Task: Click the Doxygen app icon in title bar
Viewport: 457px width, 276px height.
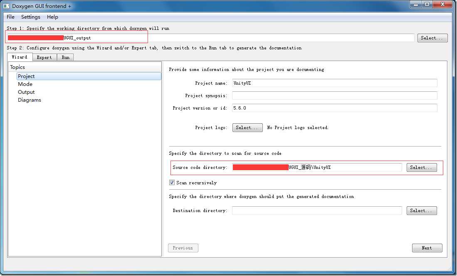Action: point(6,6)
